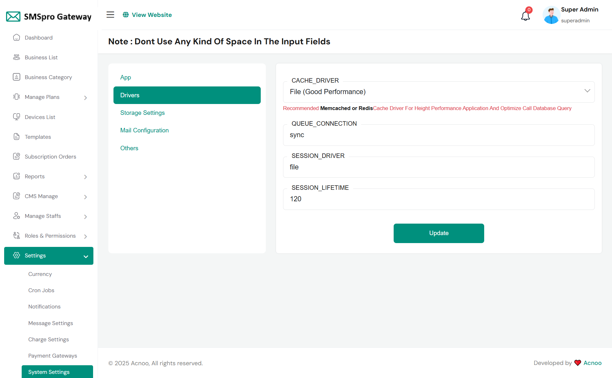
Task: Open the notification bell
Action: tap(525, 16)
